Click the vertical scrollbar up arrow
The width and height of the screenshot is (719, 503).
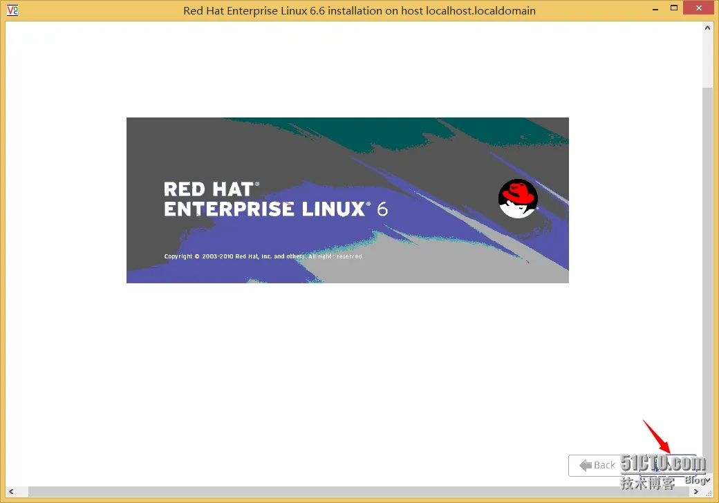(x=707, y=28)
